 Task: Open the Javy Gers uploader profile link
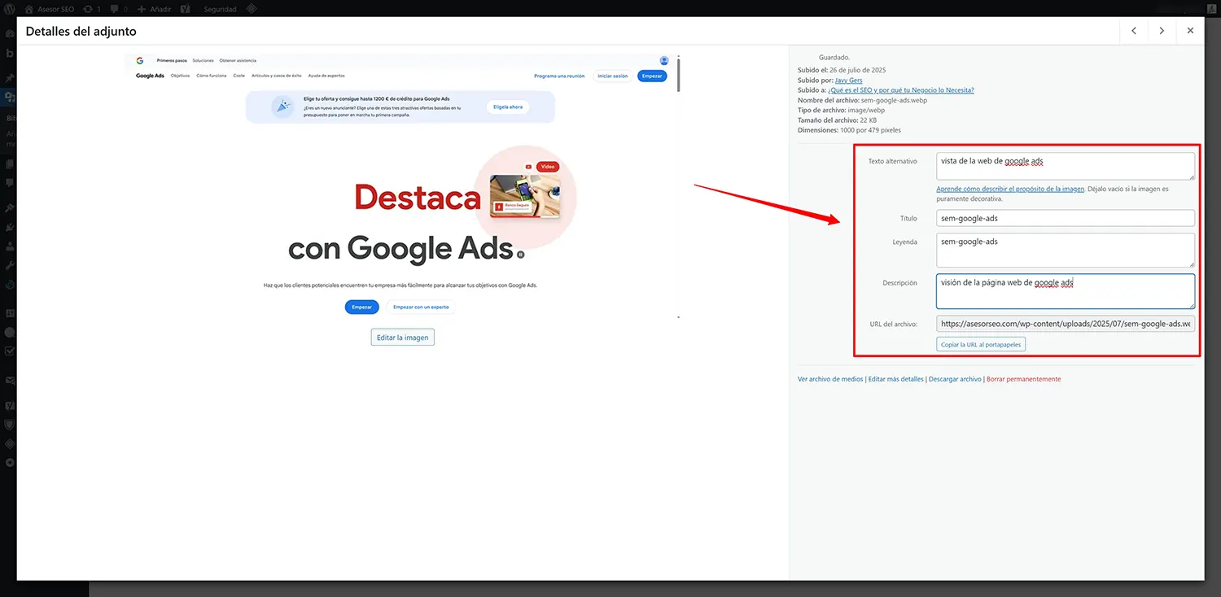pyautogui.click(x=848, y=80)
